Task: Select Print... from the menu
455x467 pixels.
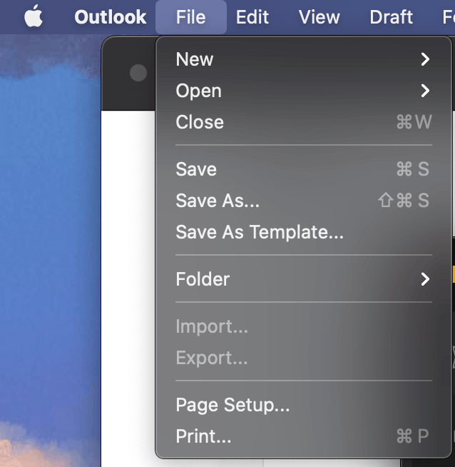Action: [x=303, y=436]
